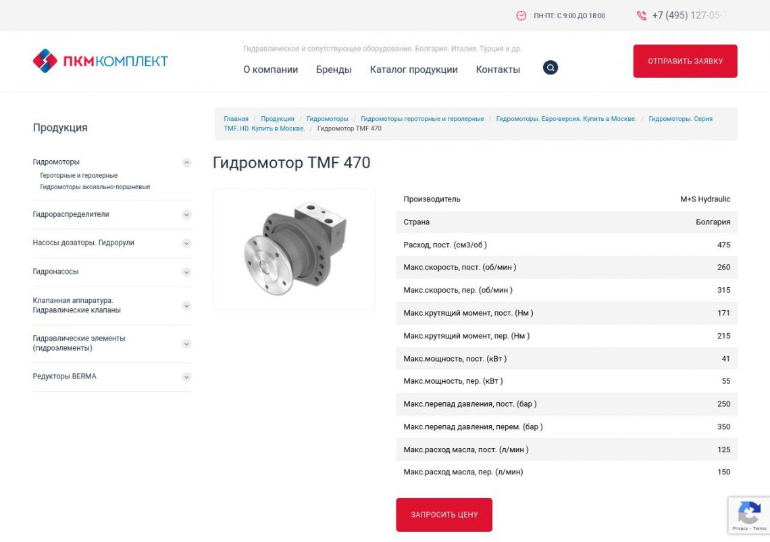Screen dimensions: 770x542
Task: Click the clock icon beside working hours
Action: click(521, 16)
